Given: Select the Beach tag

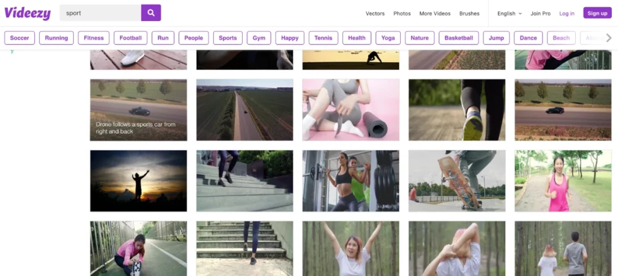Looking at the screenshot, I should tap(561, 38).
